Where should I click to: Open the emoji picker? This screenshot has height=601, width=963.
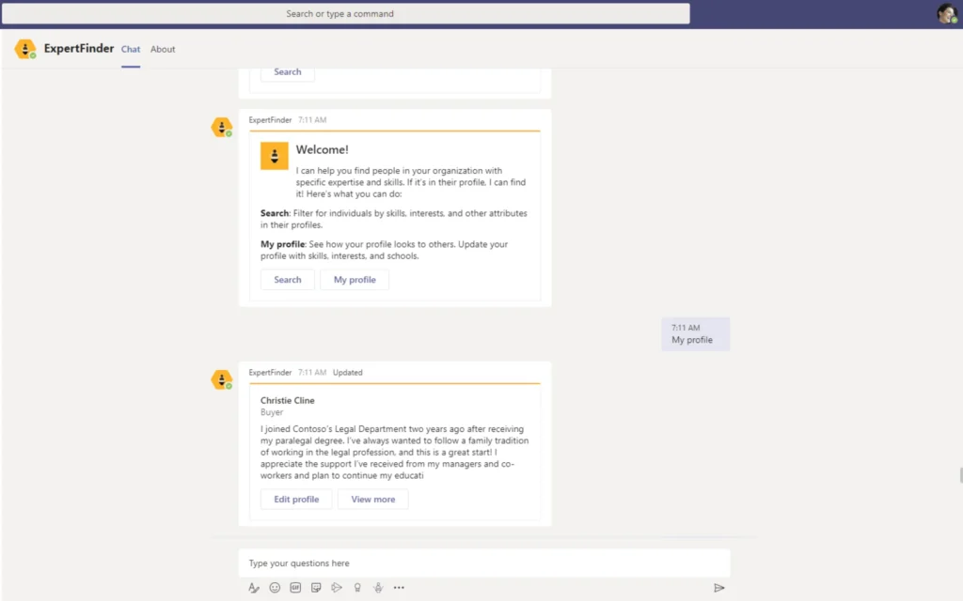click(x=275, y=588)
